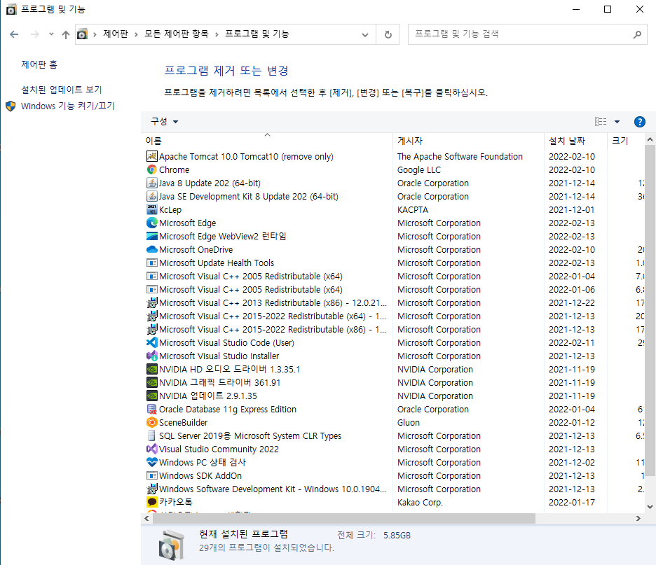Click the KcLep program icon
The image size is (656, 565).
point(152,209)
